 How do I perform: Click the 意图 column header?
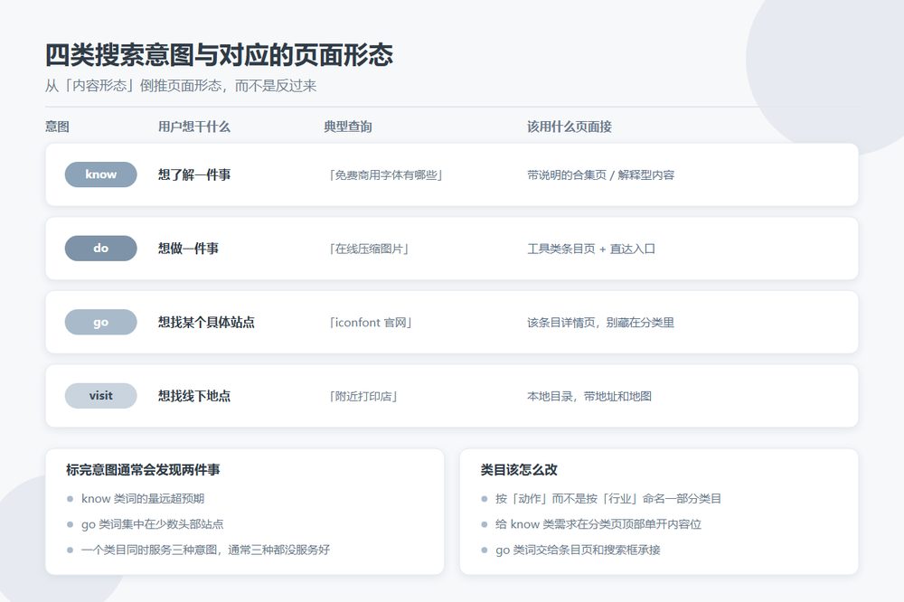[x=57, y=127]
